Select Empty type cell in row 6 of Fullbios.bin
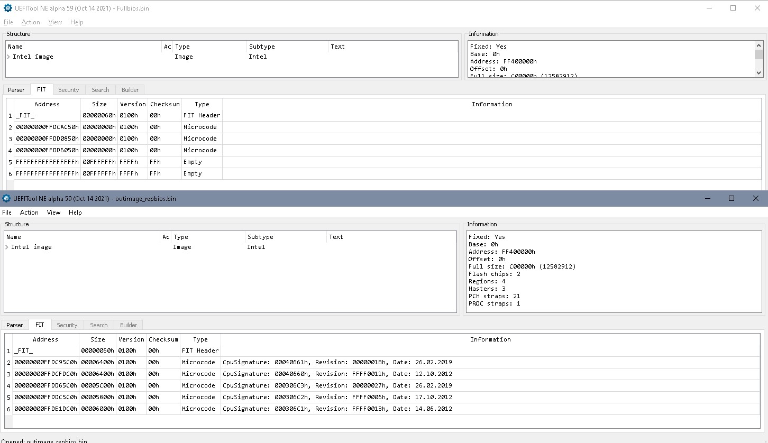This screenshot has height=443, width=768. click(x=202, y=173)
